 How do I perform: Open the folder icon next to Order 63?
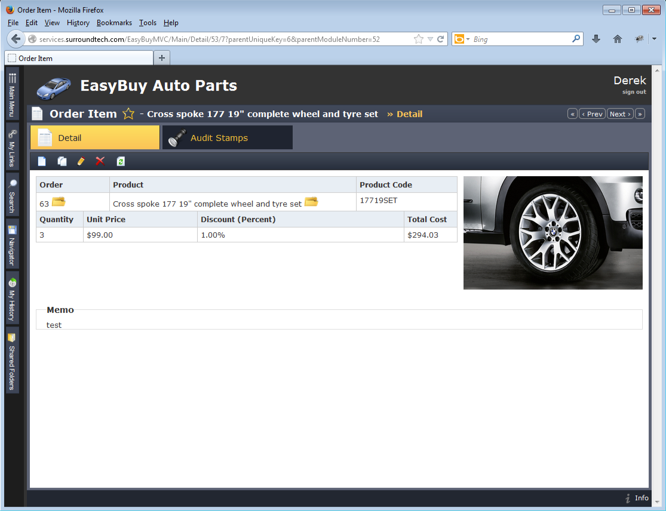pos(59,202)
